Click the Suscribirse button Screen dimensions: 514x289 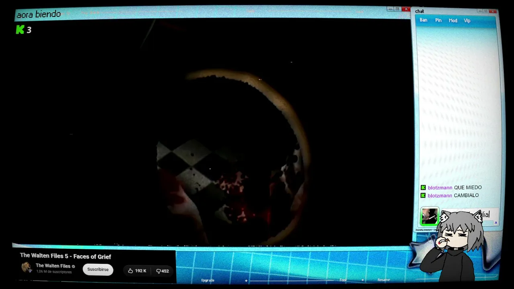click(x=98, y=269)
